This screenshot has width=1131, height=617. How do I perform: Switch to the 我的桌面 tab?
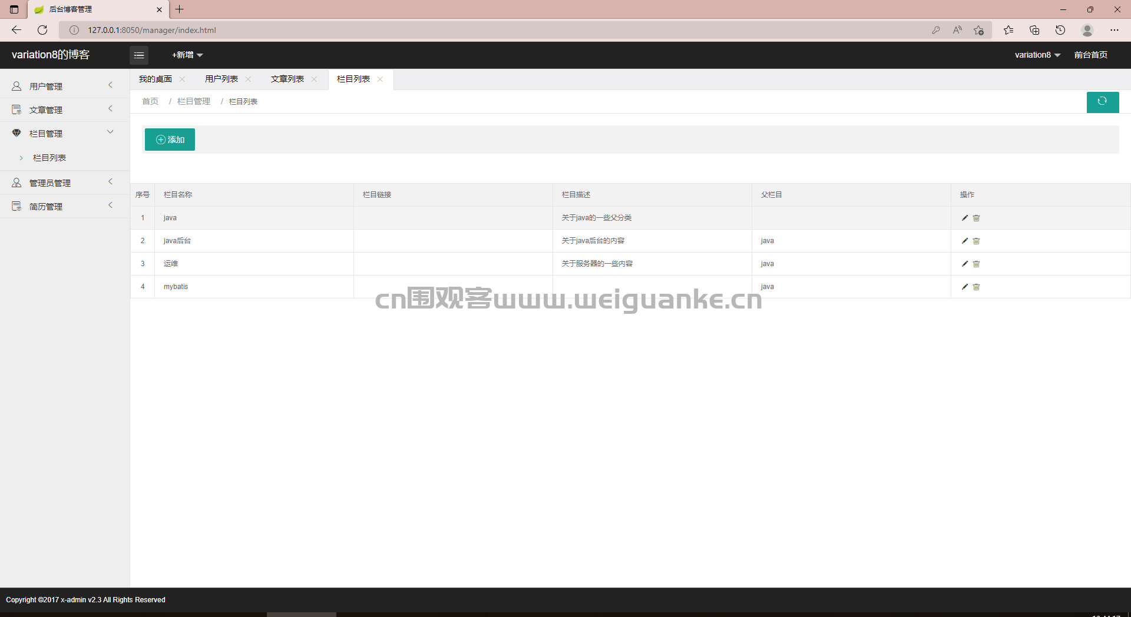156,79
